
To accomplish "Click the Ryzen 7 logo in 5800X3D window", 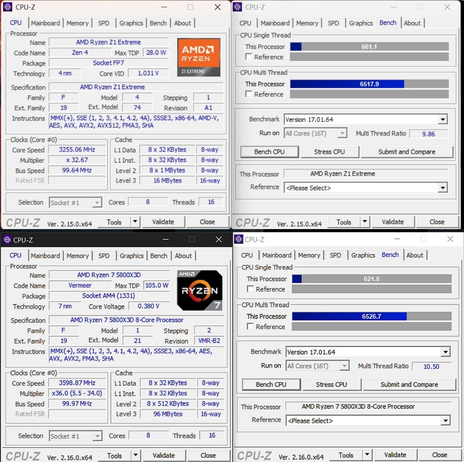I will (x=200, y=290).
